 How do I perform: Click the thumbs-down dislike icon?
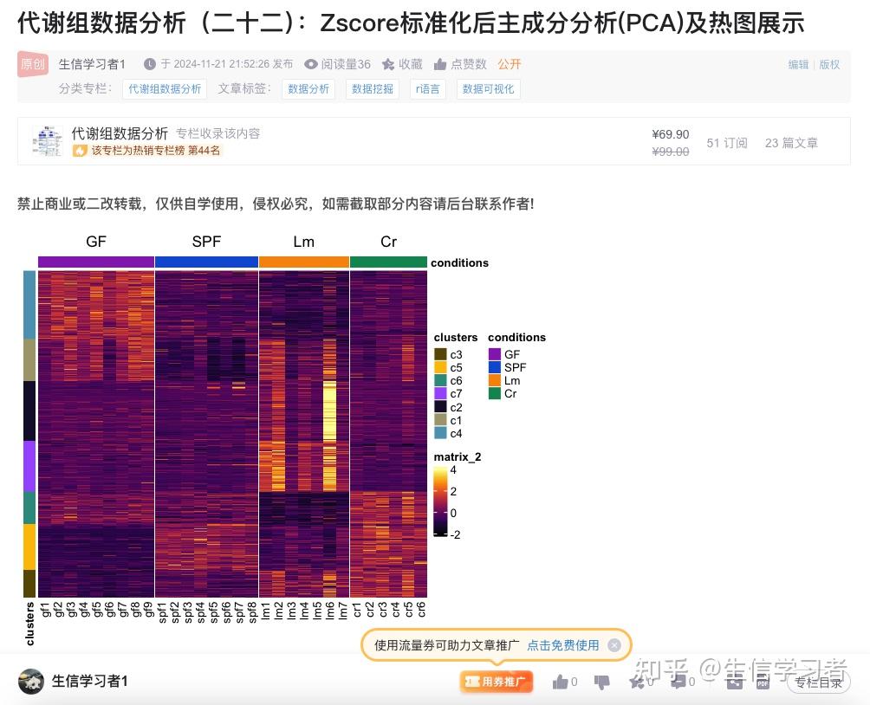(x=602, y=682)
